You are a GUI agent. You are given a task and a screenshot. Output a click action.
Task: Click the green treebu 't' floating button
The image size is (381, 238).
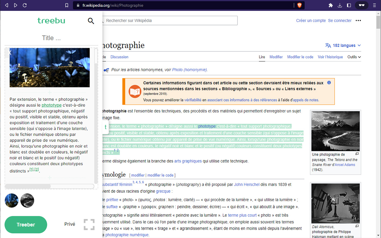tap(105, 127)
